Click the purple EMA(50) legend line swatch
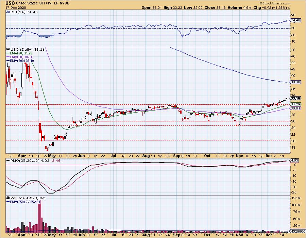The image size is (306, 238). 8,57
